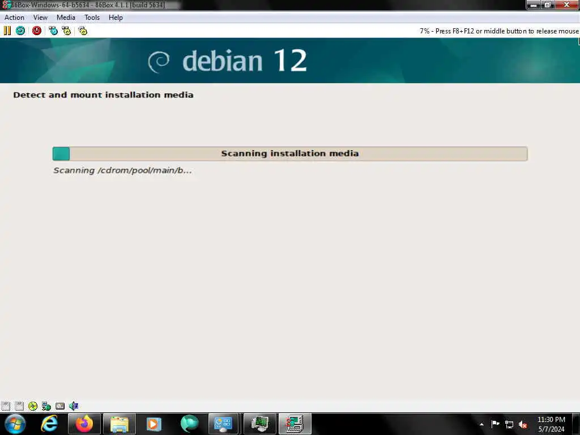Open the Action menu

(14, 18)
